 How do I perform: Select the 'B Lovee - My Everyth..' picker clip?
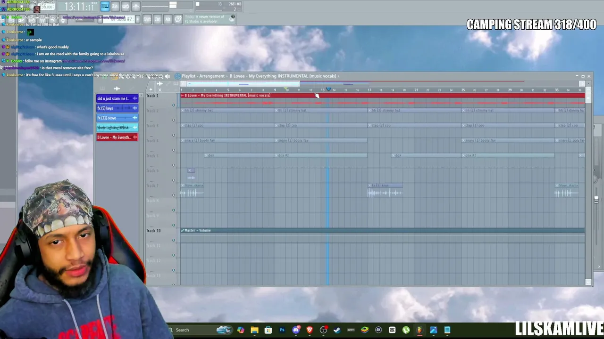tap(117, 137)
